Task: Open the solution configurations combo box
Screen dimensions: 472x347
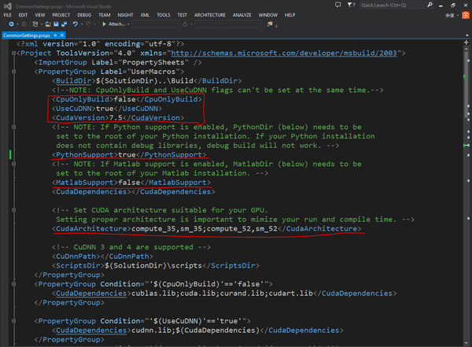Action: (x=155, y=24)
